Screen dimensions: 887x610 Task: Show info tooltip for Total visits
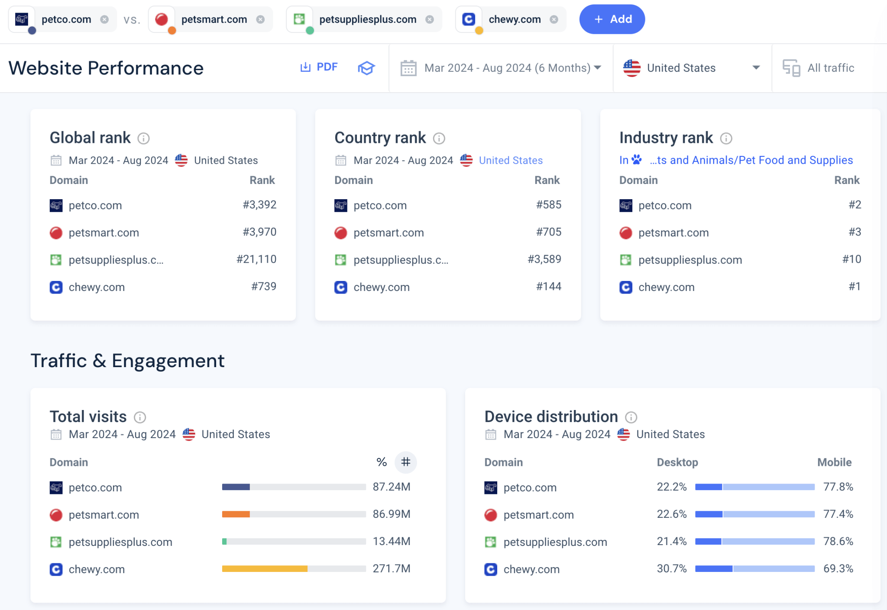click(x=140, y=417)
